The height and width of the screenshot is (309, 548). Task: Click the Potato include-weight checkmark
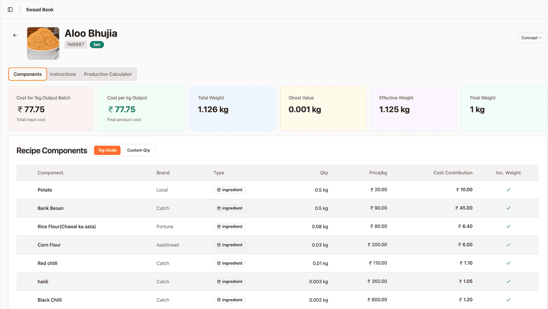tap(508, 190)
